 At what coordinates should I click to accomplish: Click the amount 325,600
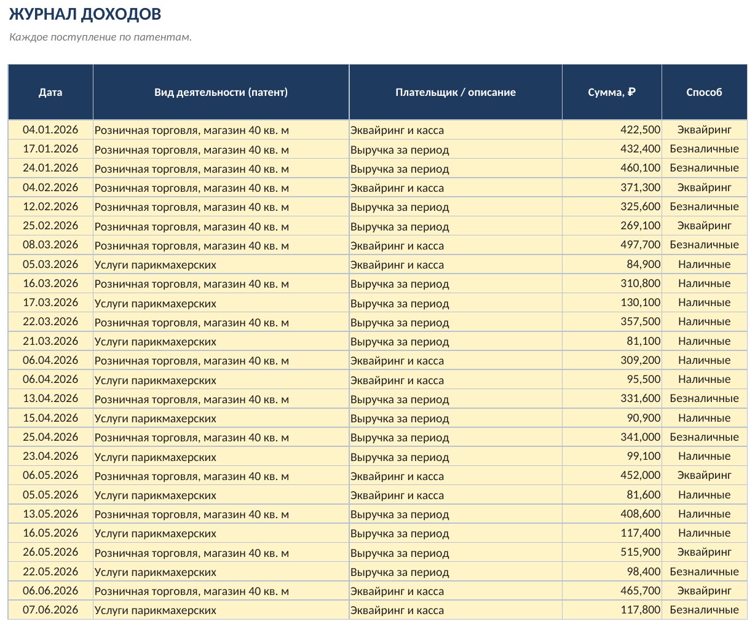pos(612,207)
